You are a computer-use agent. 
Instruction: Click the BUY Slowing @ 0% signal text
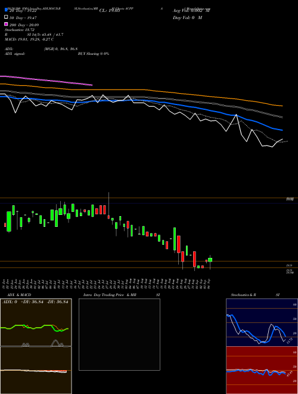[x=94, y=54]
